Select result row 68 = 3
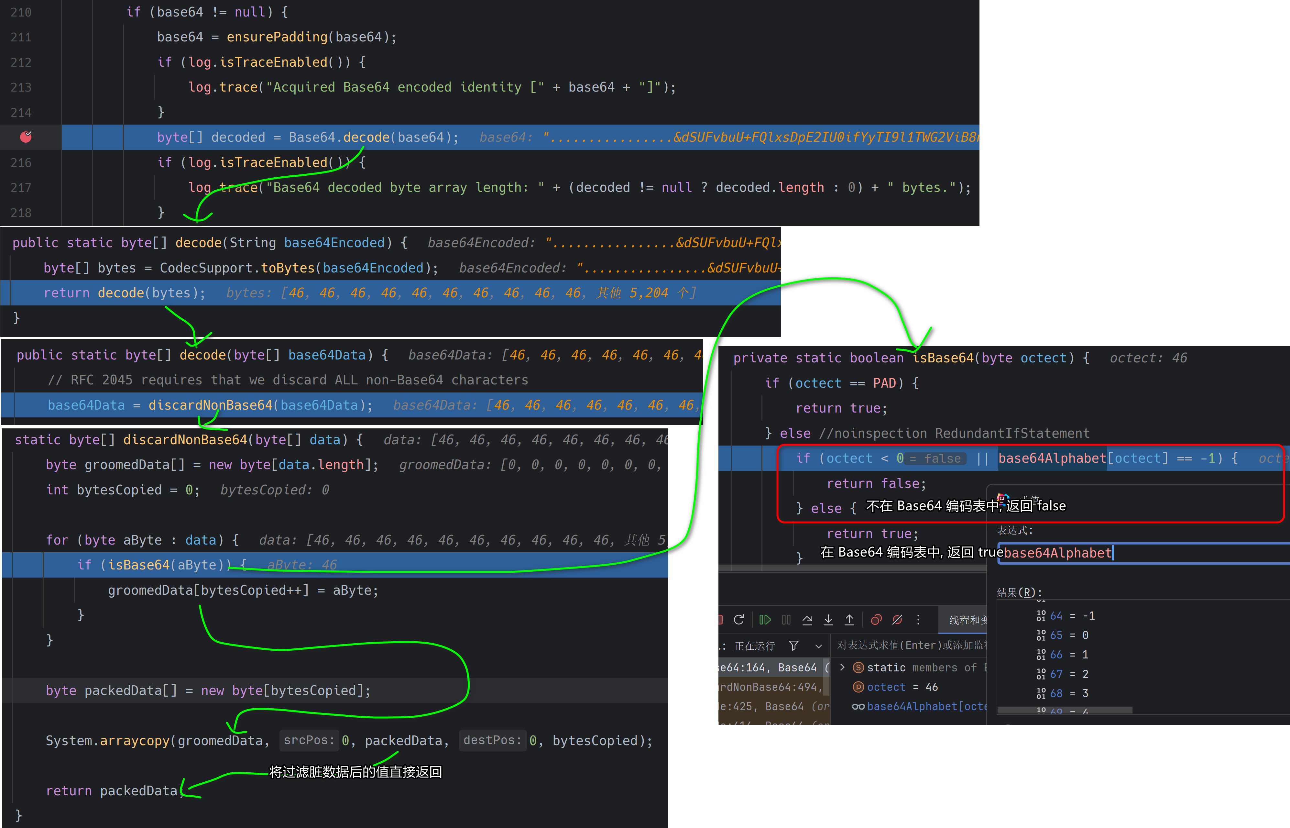This screenshot has width=1290, height=828. pos(1143,693)
